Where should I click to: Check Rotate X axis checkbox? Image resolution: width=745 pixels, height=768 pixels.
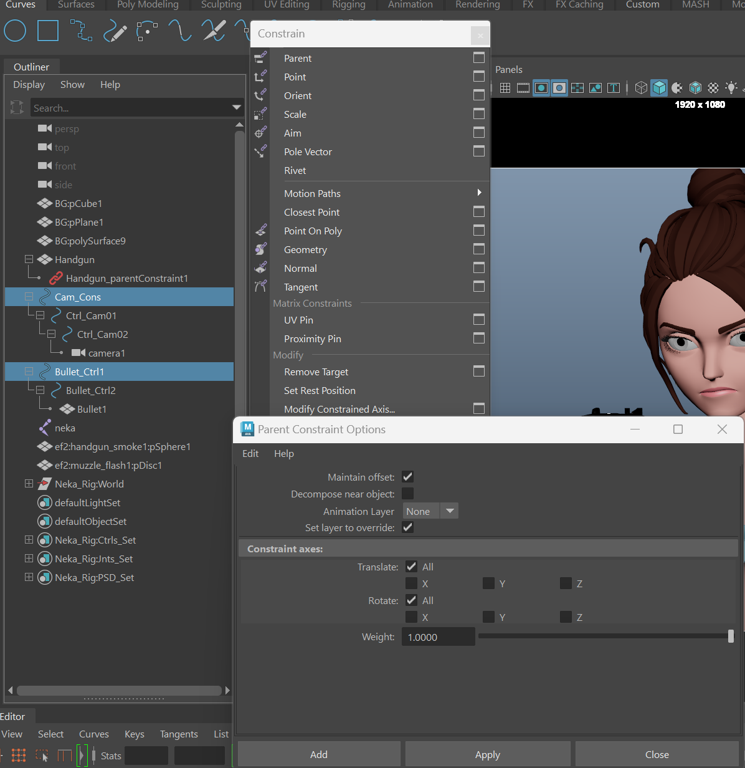click(x=411, y=617)
